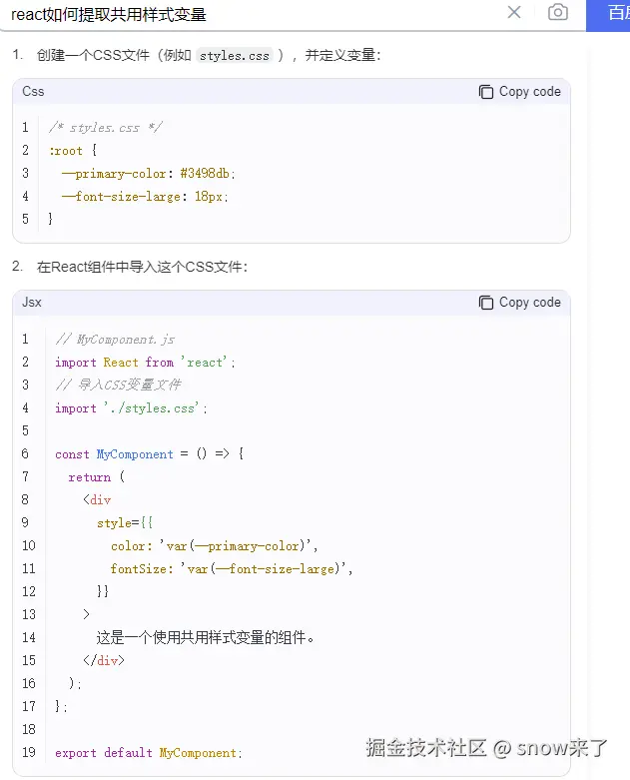This screenshot has width=630, height=780.
Task: Click the closing '</div>' tag line
Action: [x=104, y=660]
